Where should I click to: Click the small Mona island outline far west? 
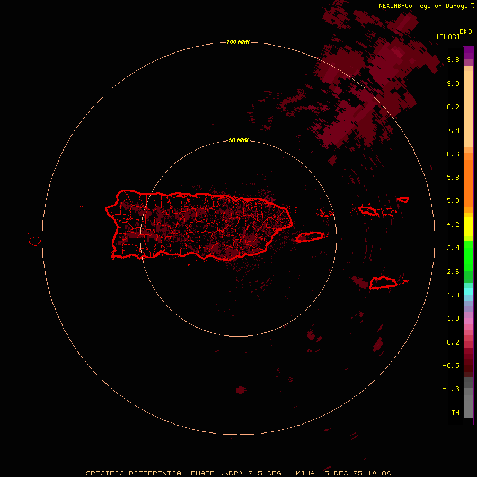pos(35,242)
